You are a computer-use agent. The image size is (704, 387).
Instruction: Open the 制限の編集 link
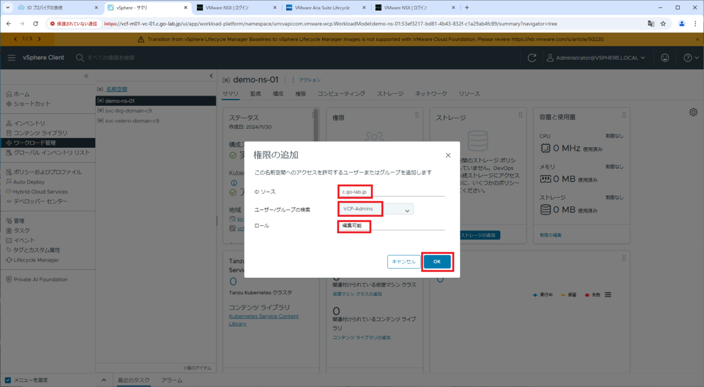[550, 235]
